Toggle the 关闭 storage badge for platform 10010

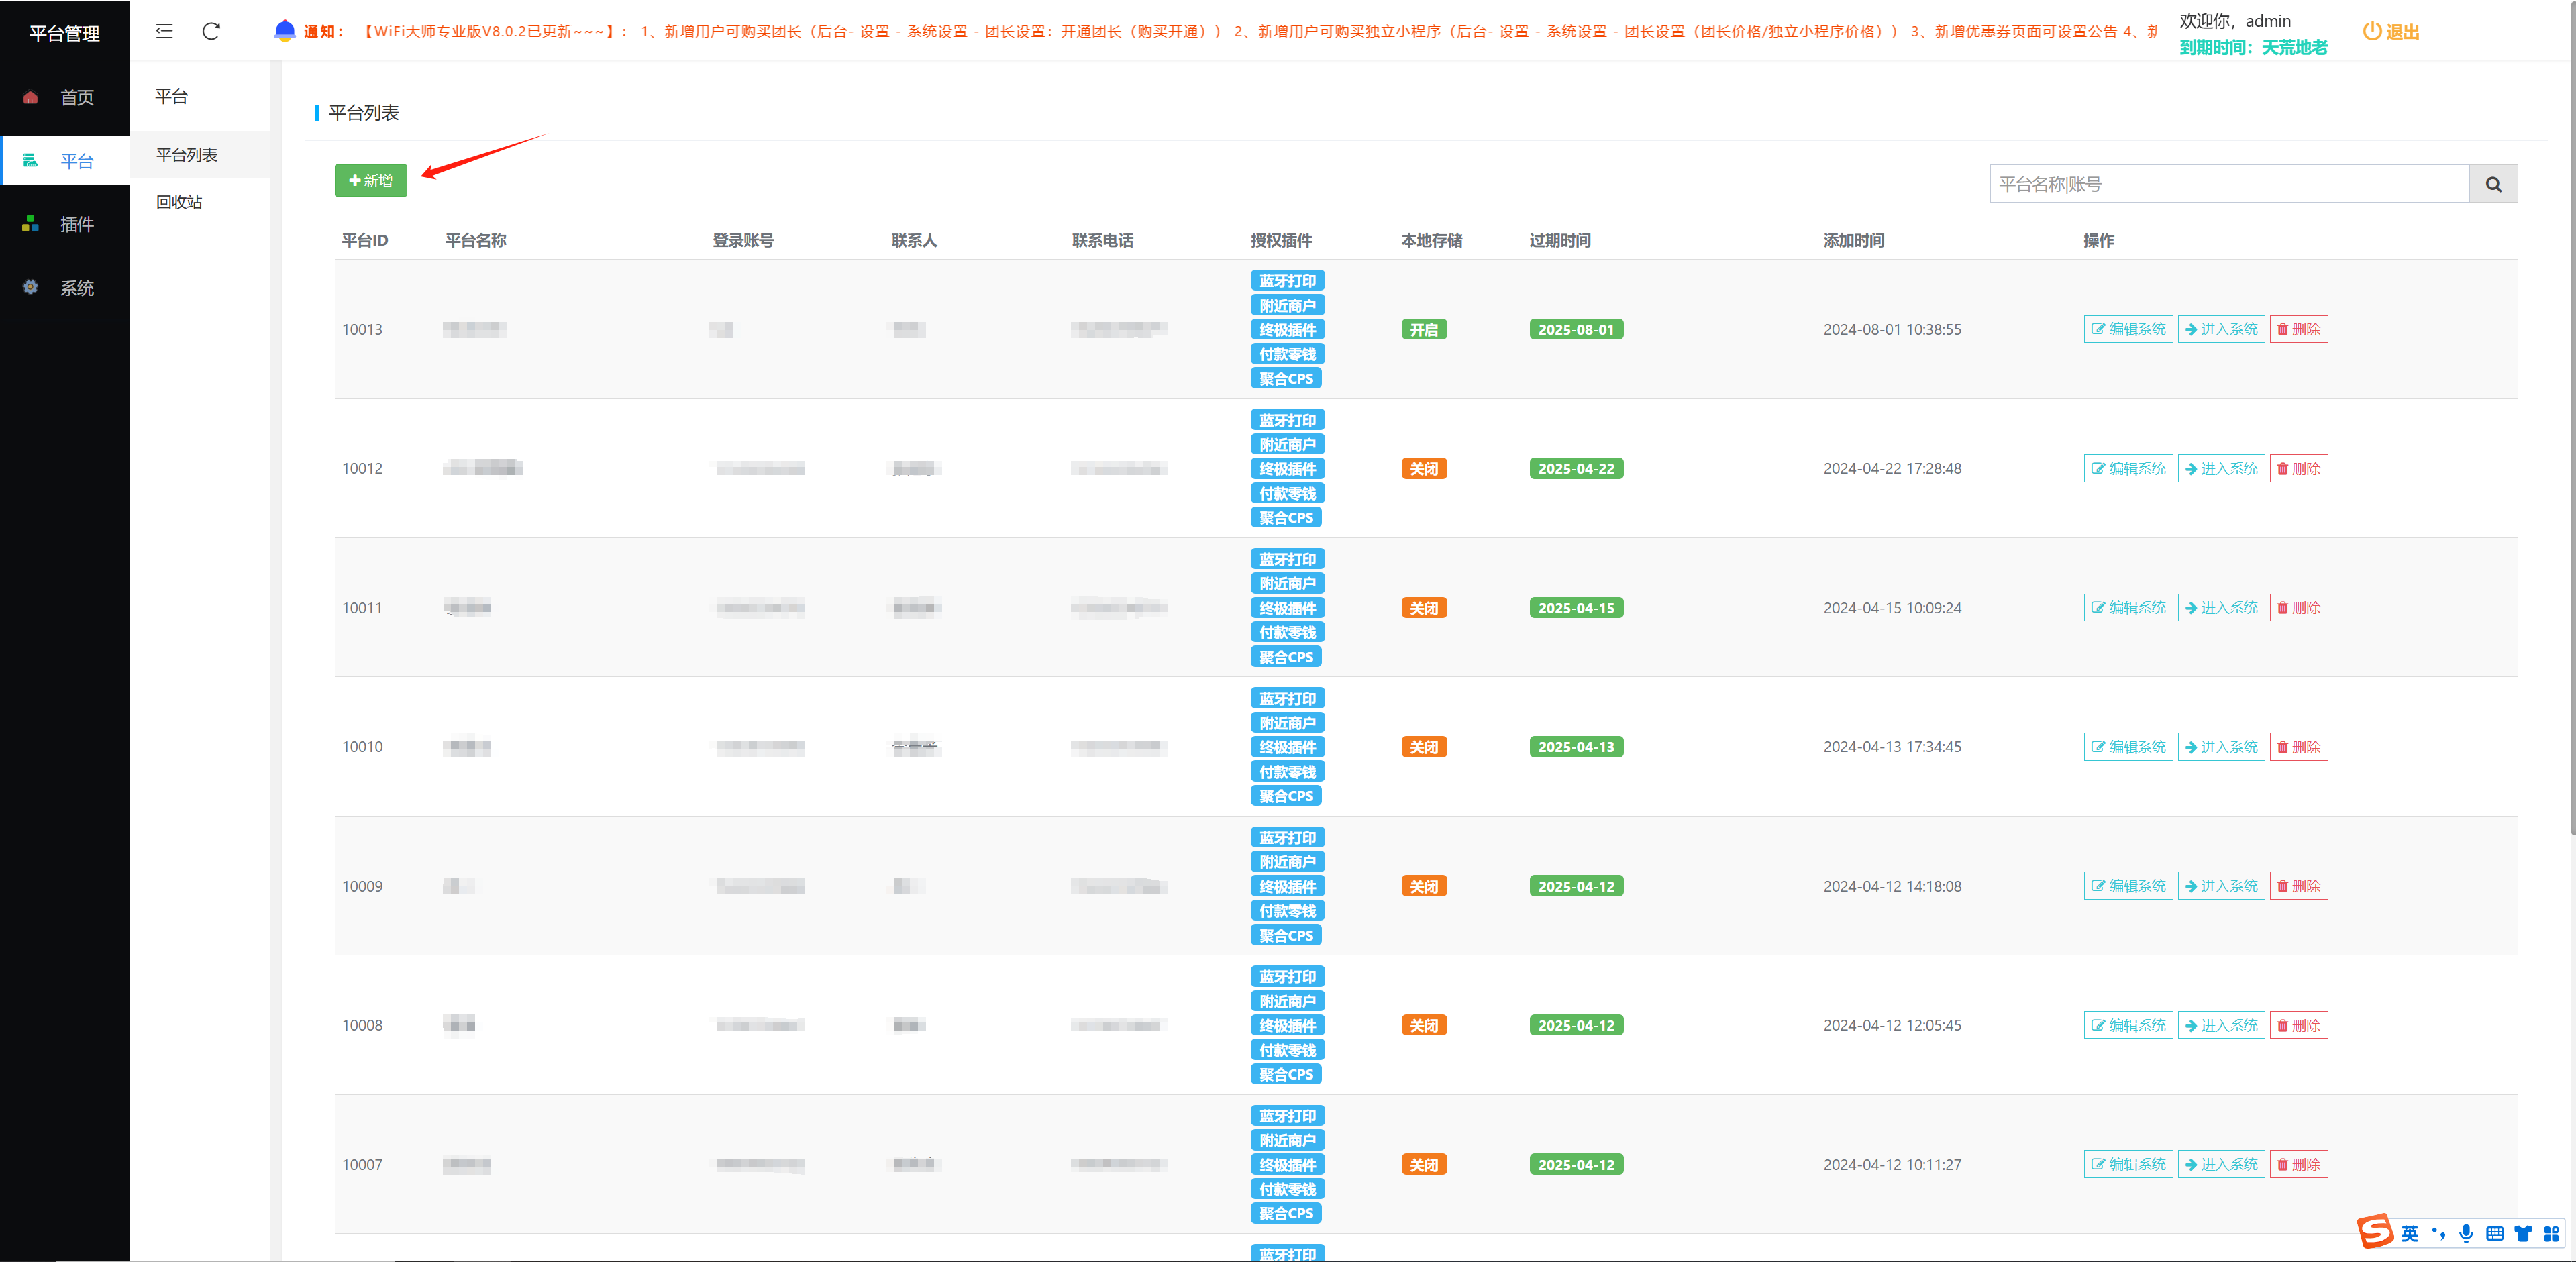(x=1423, y=747)
